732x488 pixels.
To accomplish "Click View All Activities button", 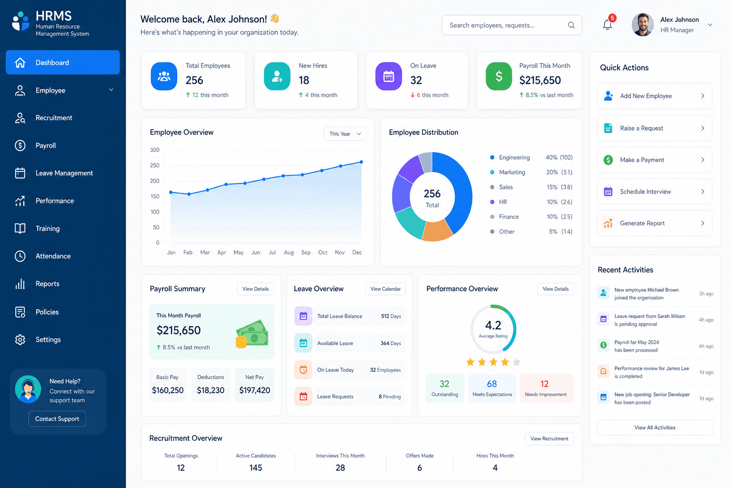I will pos(655,427).
